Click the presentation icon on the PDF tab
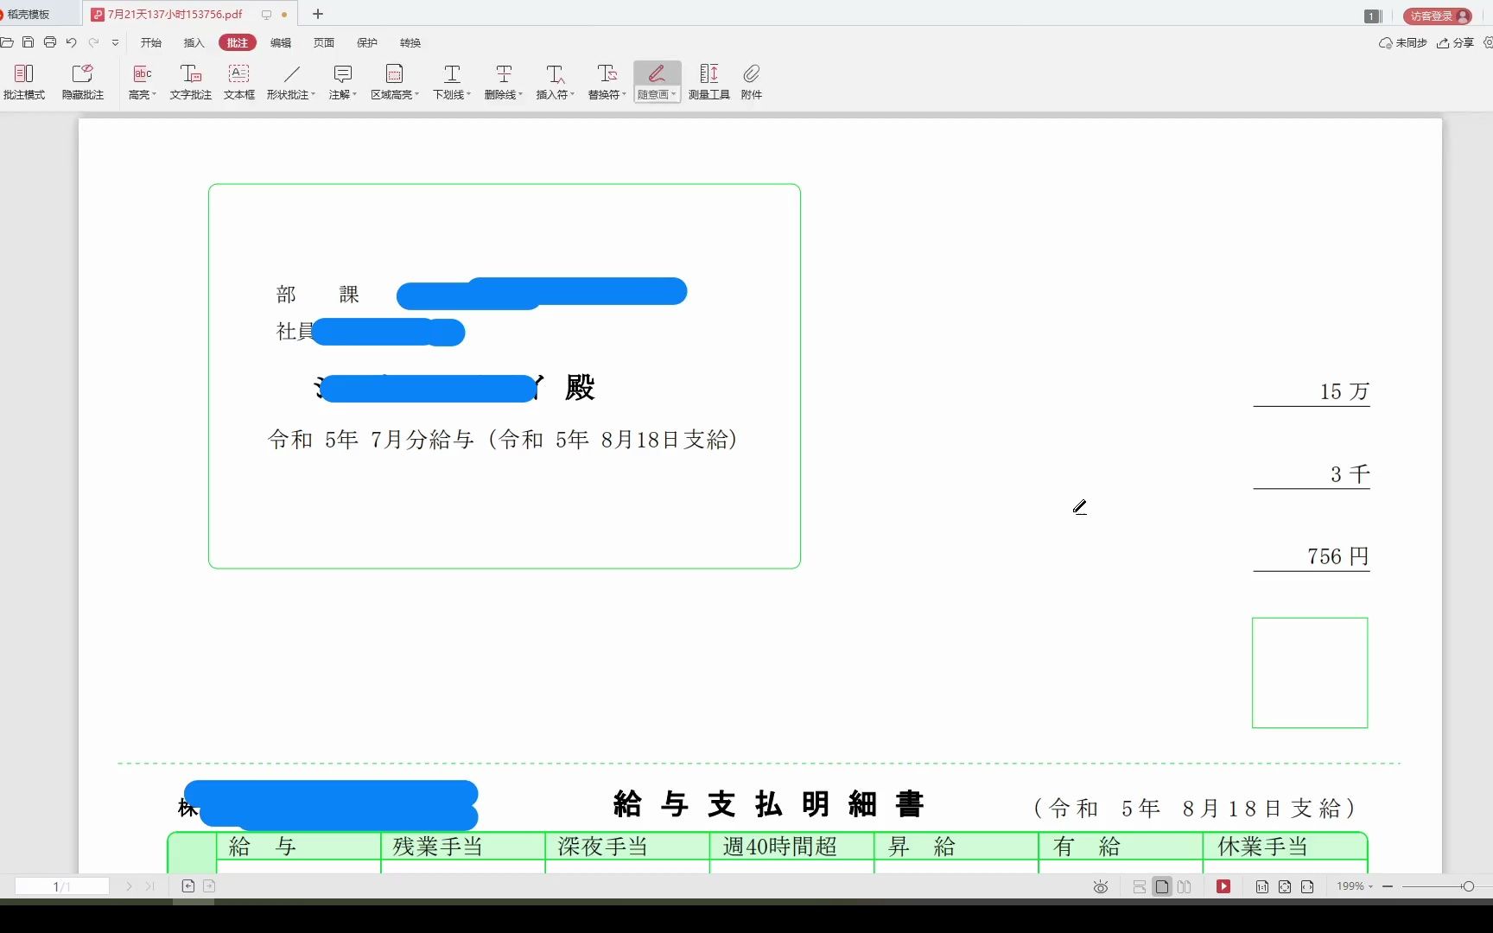Viewport: 1493px width, 933px height. (x=266, y=15)
